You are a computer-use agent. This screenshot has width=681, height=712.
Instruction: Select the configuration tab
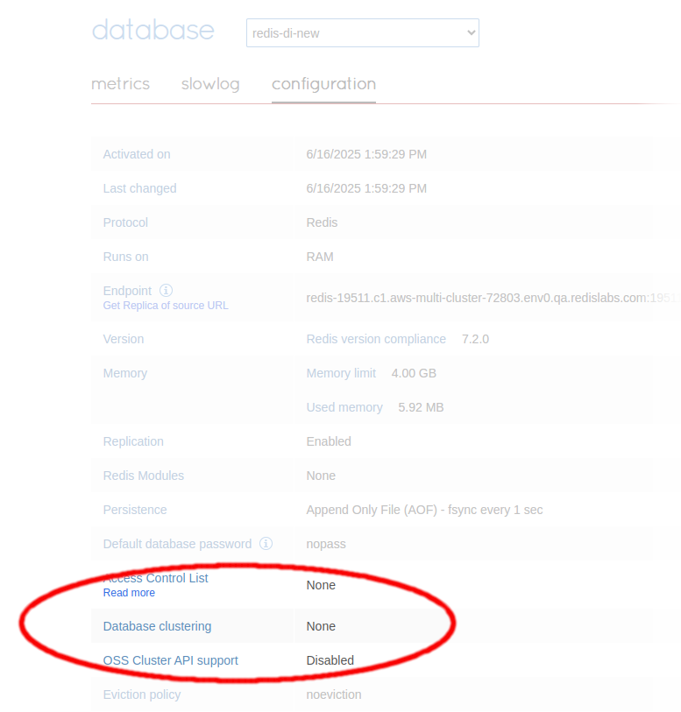323,84
